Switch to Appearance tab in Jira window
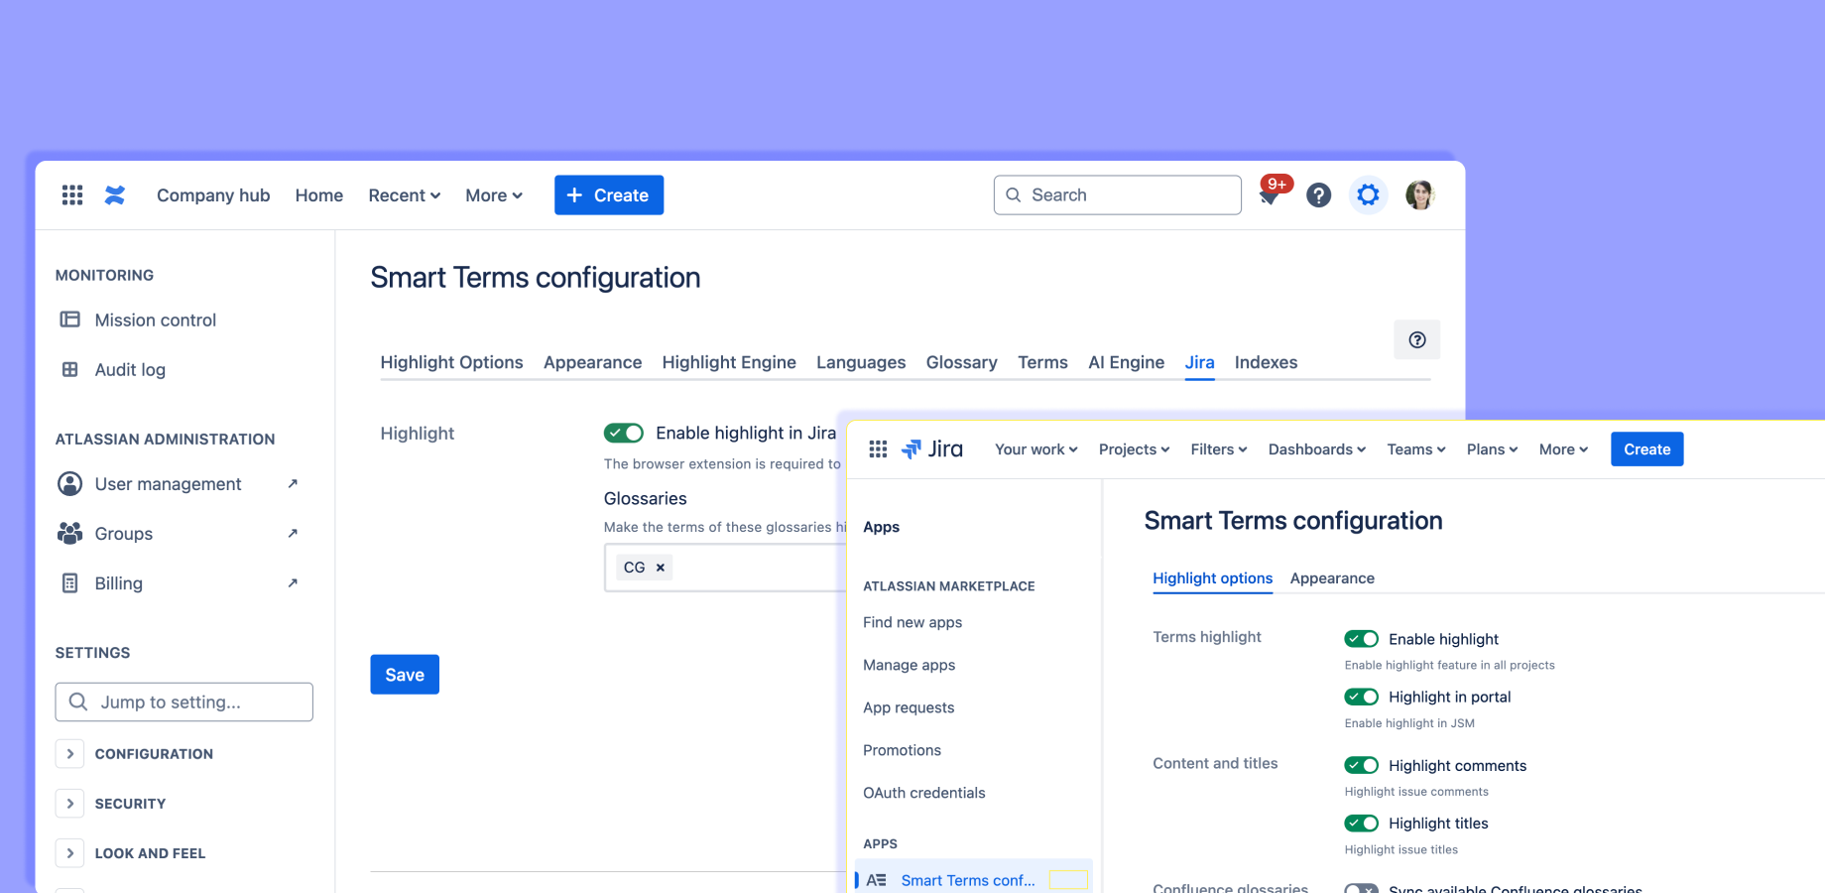The width and height of the screenshot is (1825, 893). 1332,578
